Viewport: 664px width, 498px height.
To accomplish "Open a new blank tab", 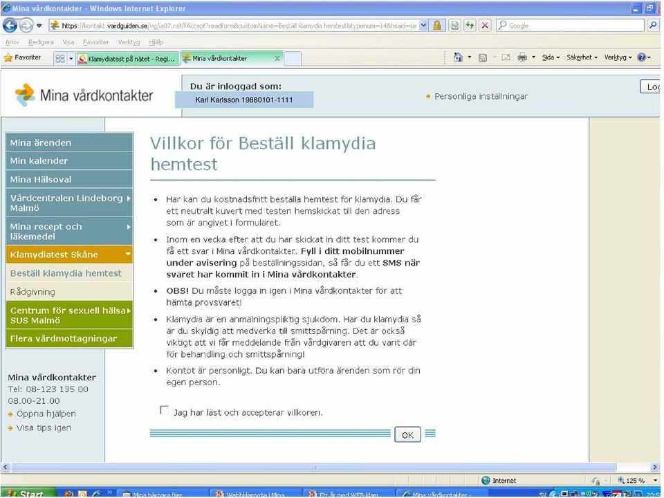I will pyautogui.click(x=293, y=58).
